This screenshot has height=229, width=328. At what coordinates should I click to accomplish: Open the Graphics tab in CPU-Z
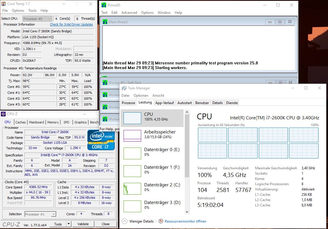[x=81, y=122]
